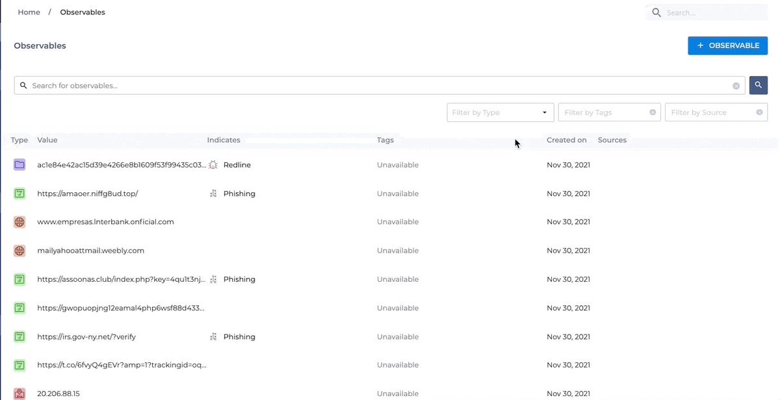Screen dimensions: 780x400
Task: Click the dropdown arrow in Filter by Type
Action: coord(545,113)
